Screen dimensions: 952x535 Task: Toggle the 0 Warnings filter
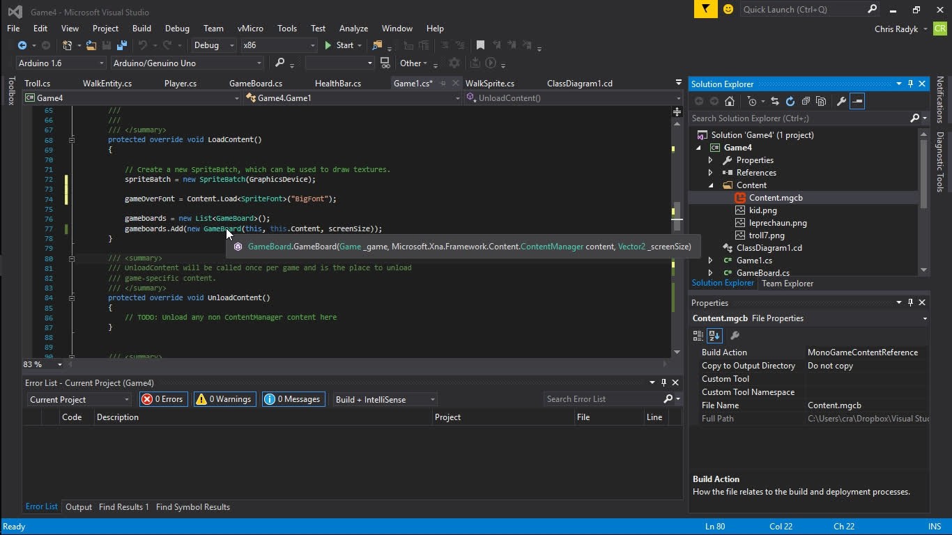pyautogui.click(x=224, y=399)
